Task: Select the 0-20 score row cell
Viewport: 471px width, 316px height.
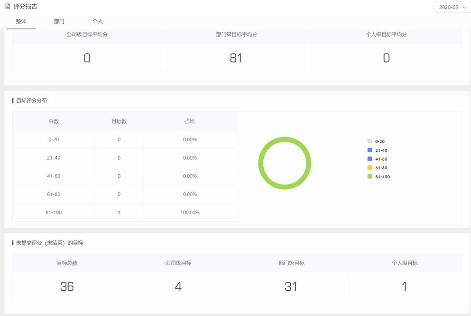Action: (x=54, y=139)
